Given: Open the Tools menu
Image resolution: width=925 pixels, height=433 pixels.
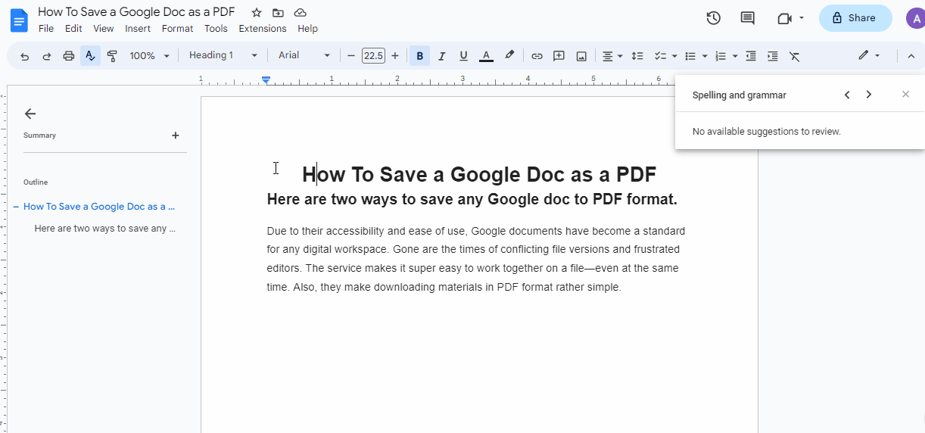Looking at the screenshot, I should click(216, 29).
